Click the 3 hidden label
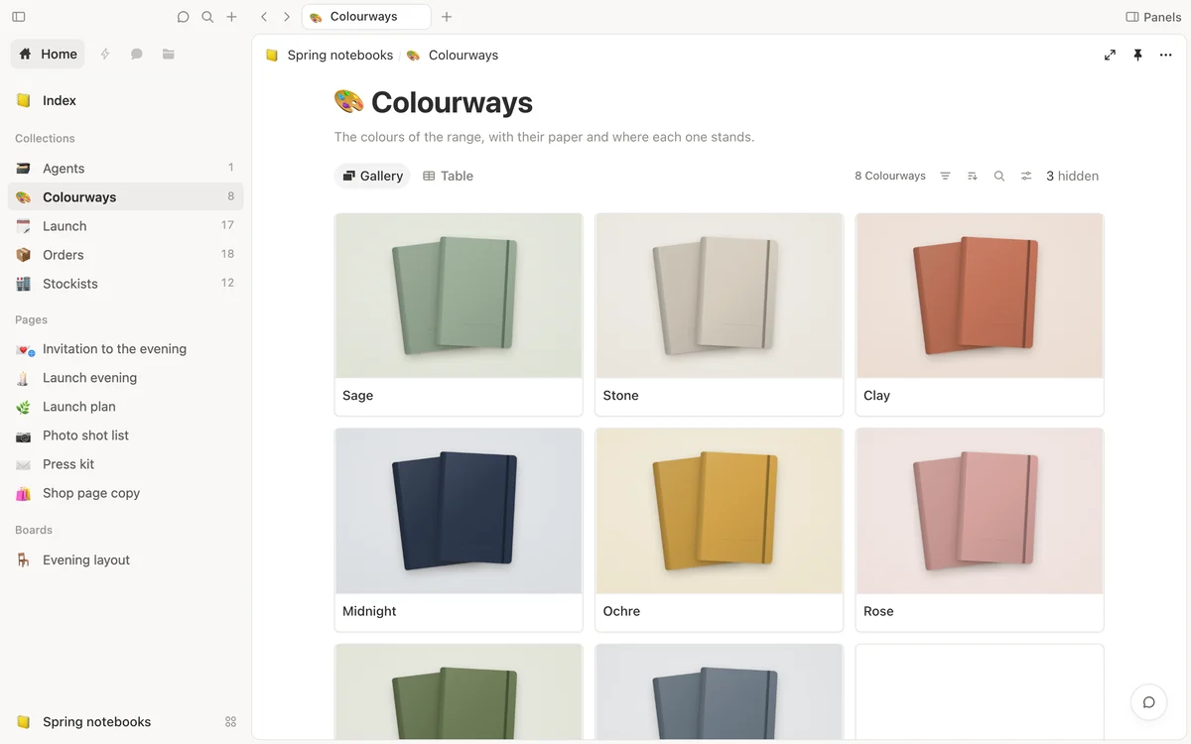Image resolution: width=1191 pixels, height=744 pixels. [1073, 176]
